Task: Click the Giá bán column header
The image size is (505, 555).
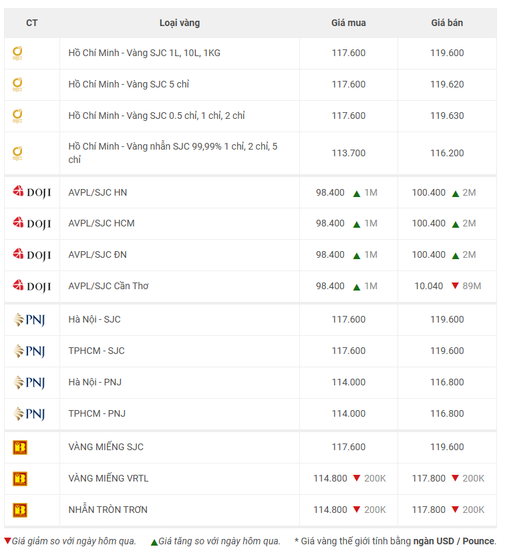Action: (447, 23)
